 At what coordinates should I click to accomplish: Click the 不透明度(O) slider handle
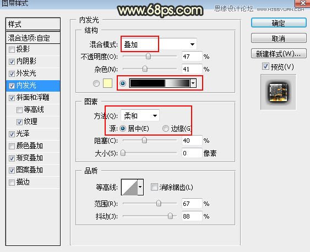[148, 57]
